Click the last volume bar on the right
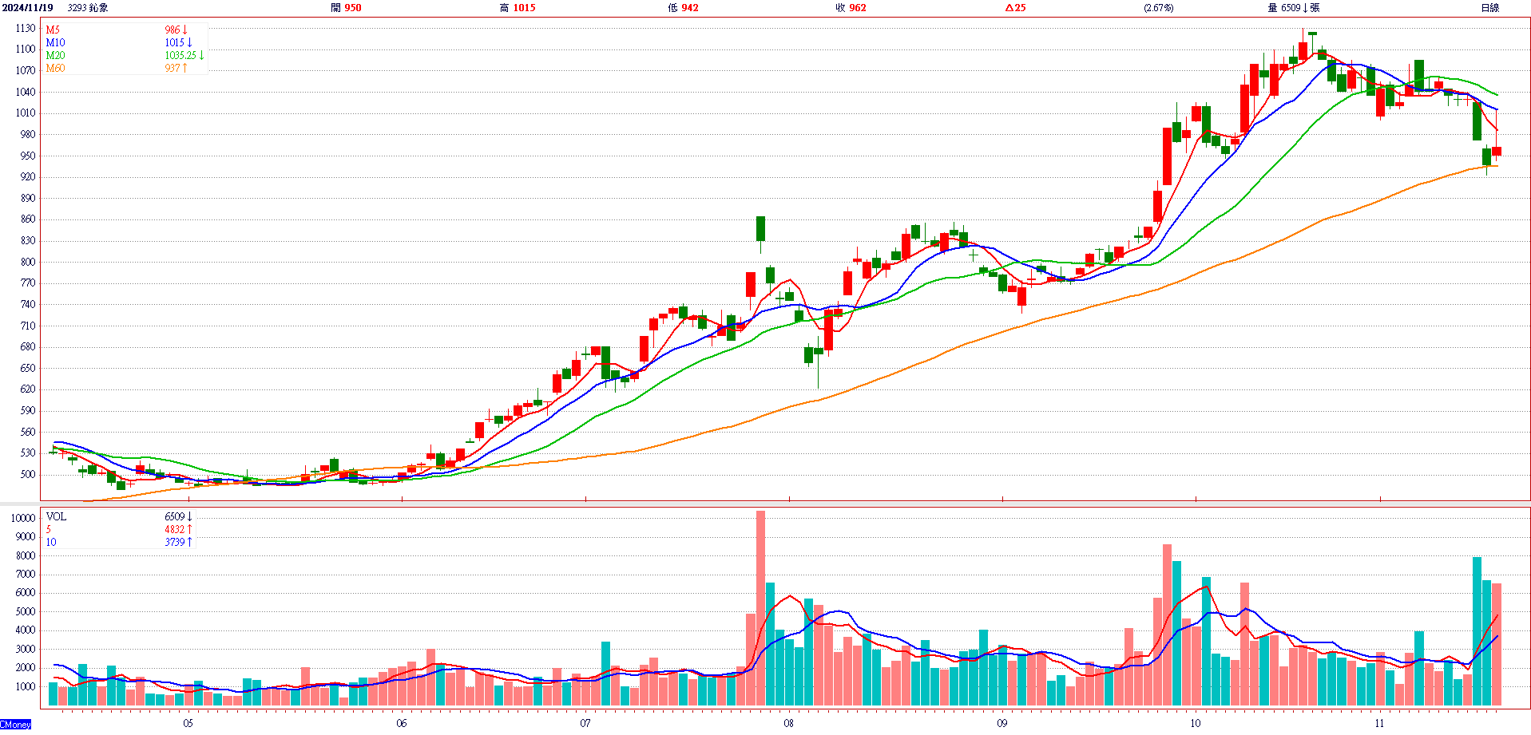 tap(1497, 645)
